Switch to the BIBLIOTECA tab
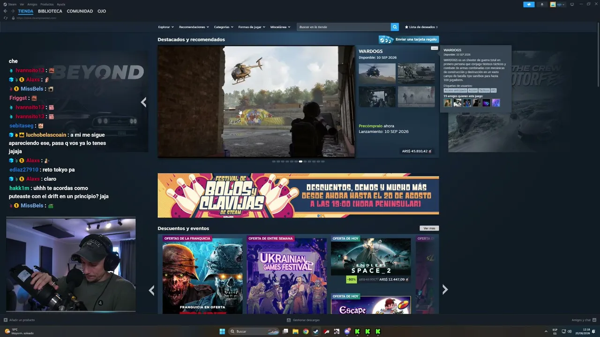The width and height of the screenshot is (600, 337). pyautogui.click(x=50, y=11)
